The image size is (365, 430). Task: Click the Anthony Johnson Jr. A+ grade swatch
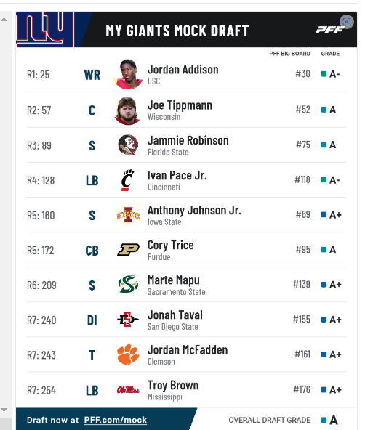click(324, 215)
